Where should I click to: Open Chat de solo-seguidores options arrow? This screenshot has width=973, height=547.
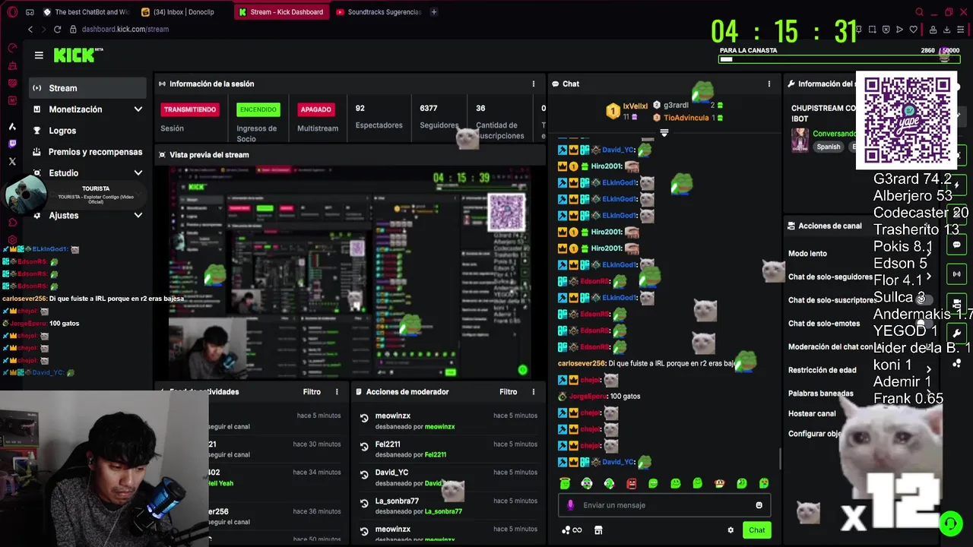[x=929, y=277]
